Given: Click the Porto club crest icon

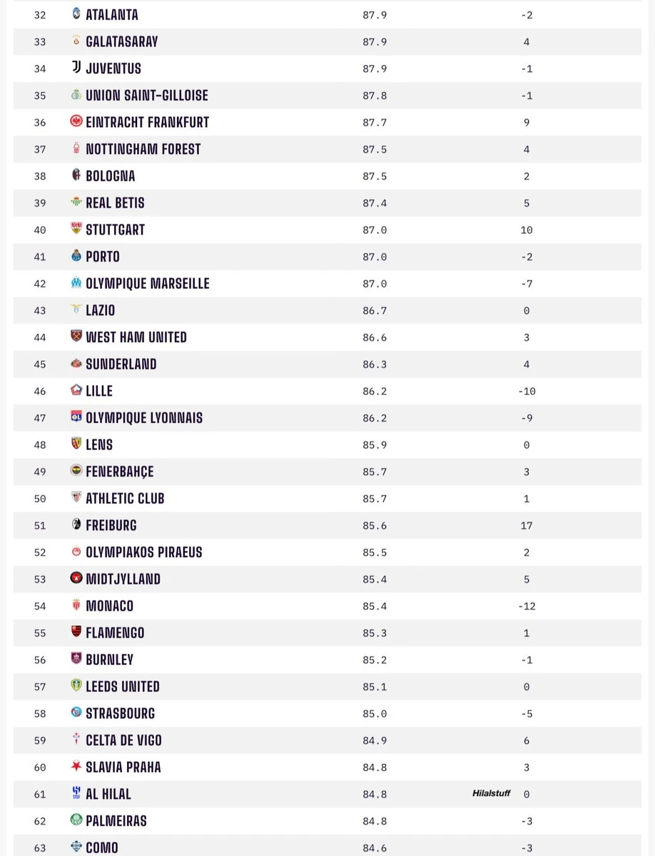Looking at the screenshot, I should click(76, 255).
